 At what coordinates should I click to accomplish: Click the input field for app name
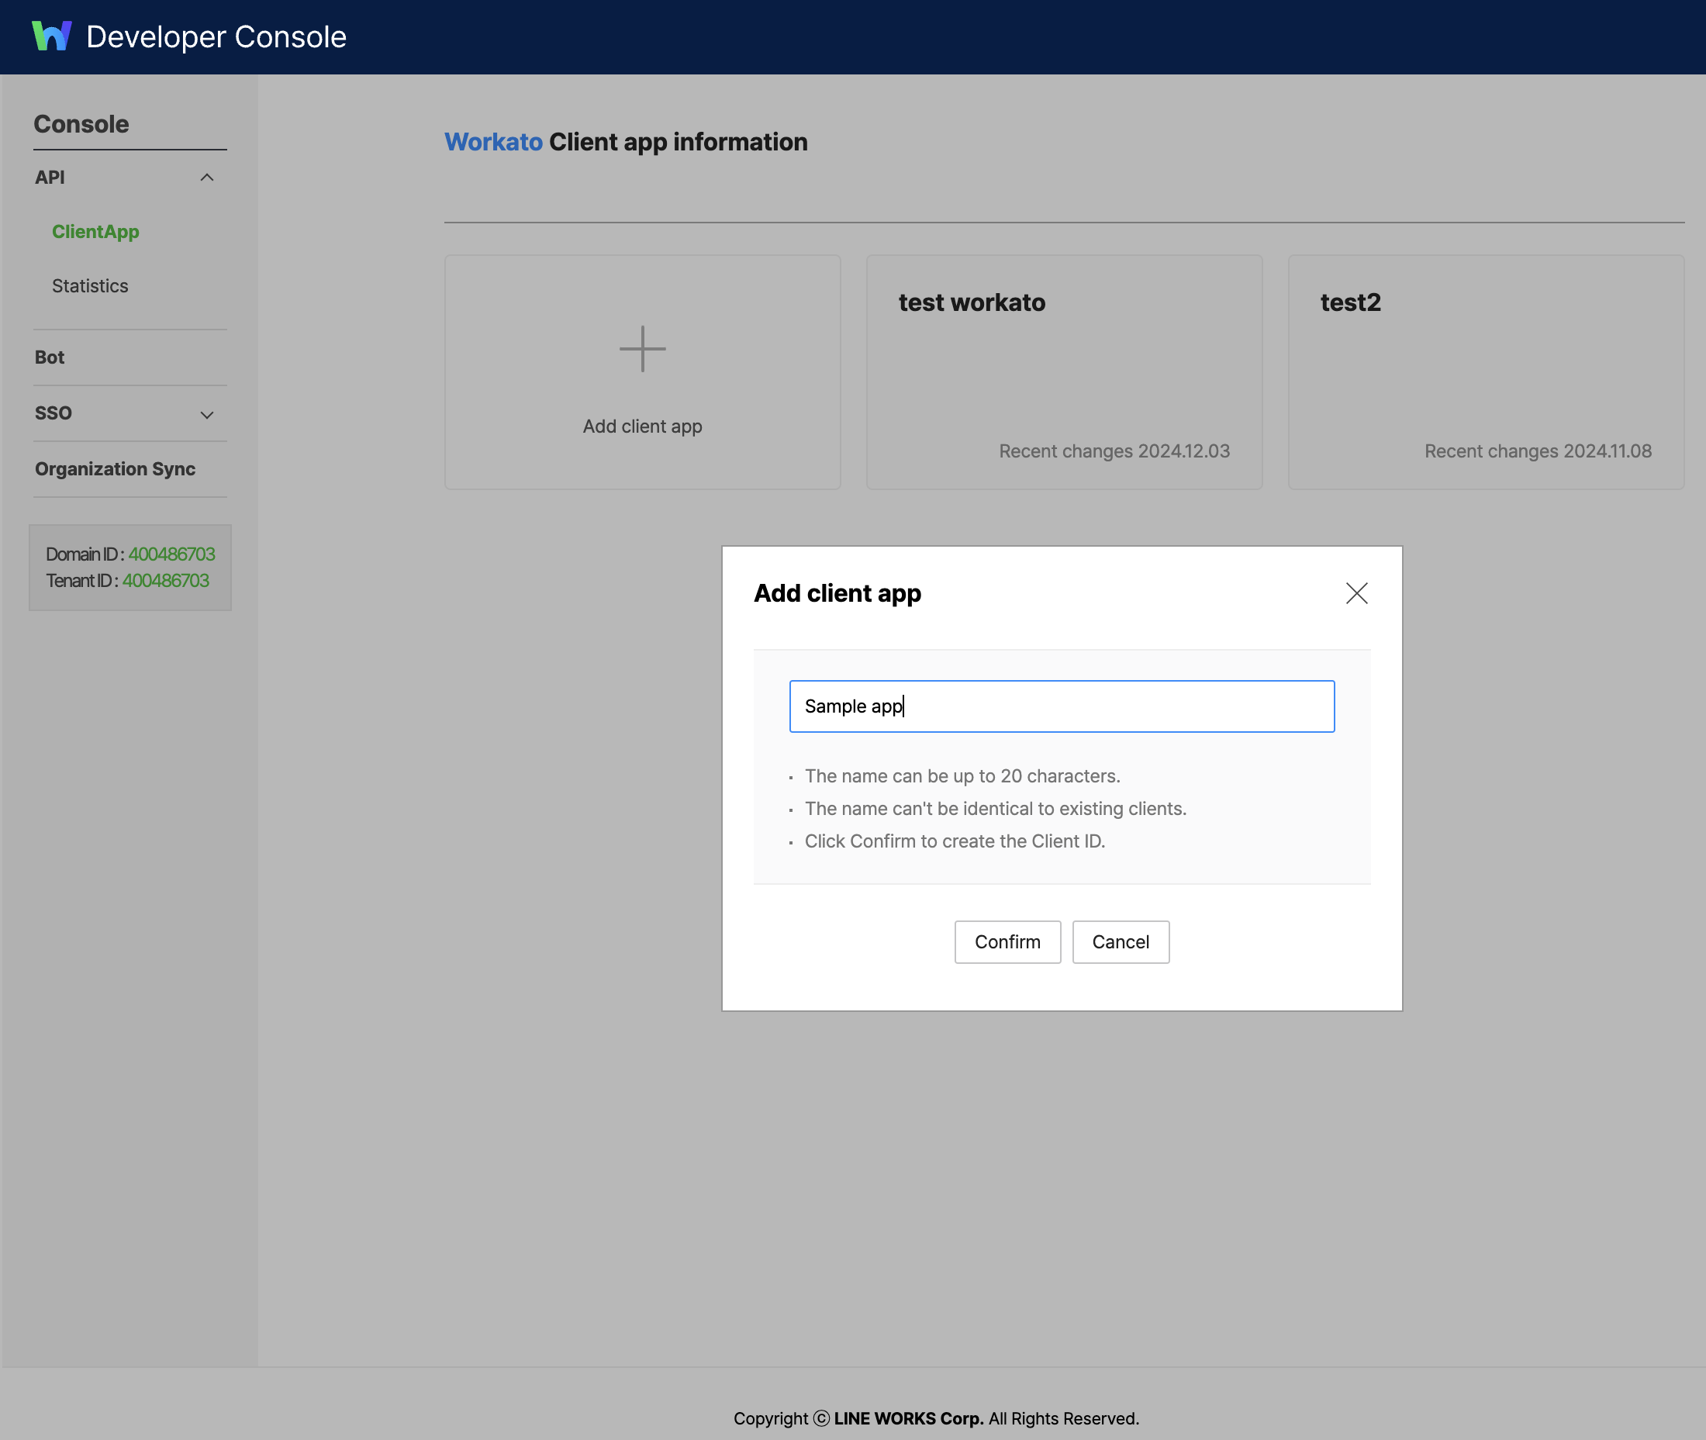pos(1062,706)
